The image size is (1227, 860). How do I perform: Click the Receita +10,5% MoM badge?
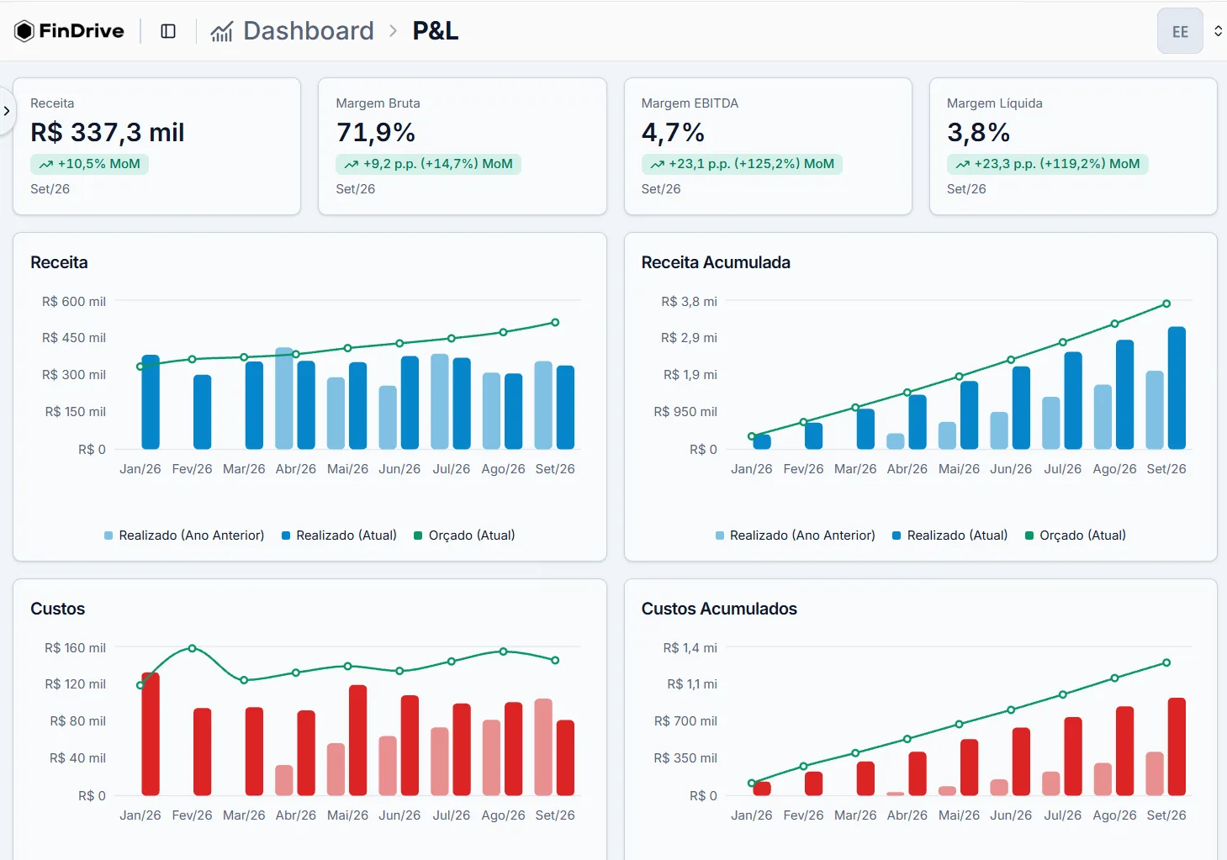point(89,164)
